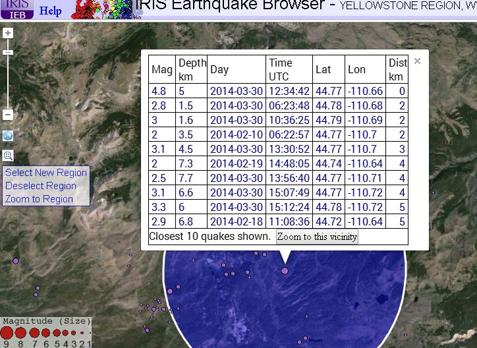477x348 pixels.
Task: Click date 2014-02-10 cell
Action: 237,134
